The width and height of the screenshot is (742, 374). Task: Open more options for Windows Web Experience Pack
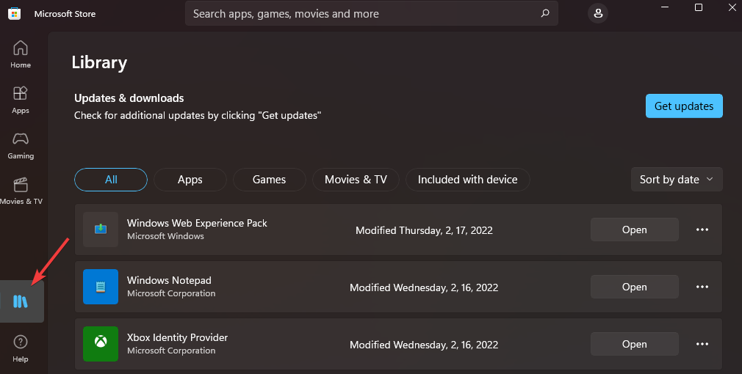tap(702, 230)
